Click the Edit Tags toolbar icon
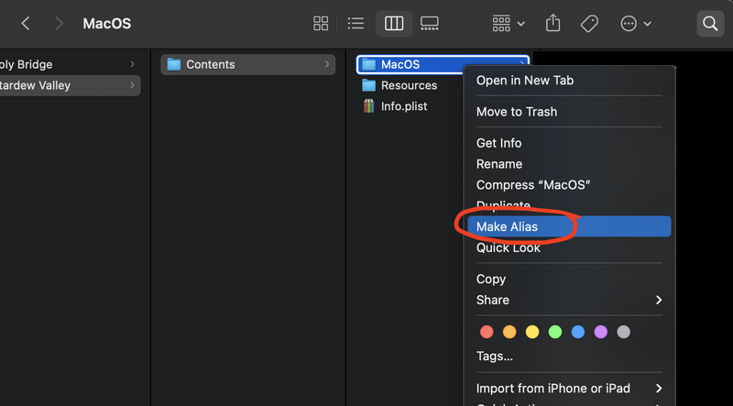 589,24
